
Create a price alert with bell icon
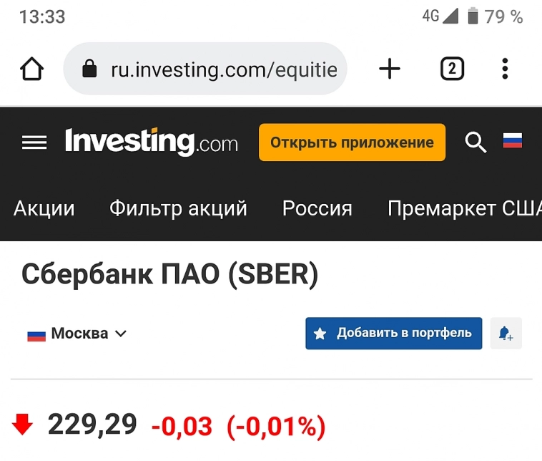pyautogui.click(x=506, y=334)
